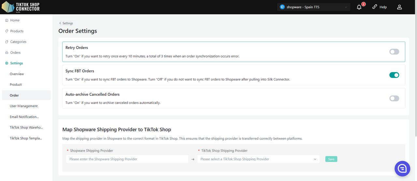Screen dimensions: 417x181
Task: Go back via the Settings breadcrumb link
Action: [66, 23]
